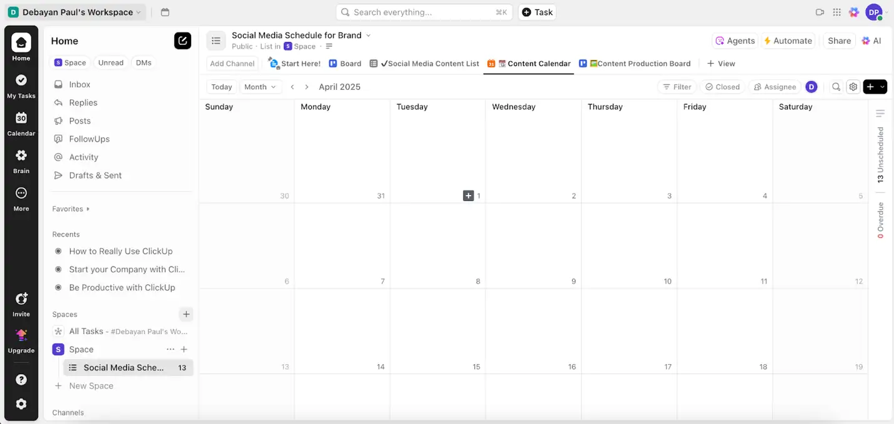Click the Filter button
894x424 pixels.
677,87
